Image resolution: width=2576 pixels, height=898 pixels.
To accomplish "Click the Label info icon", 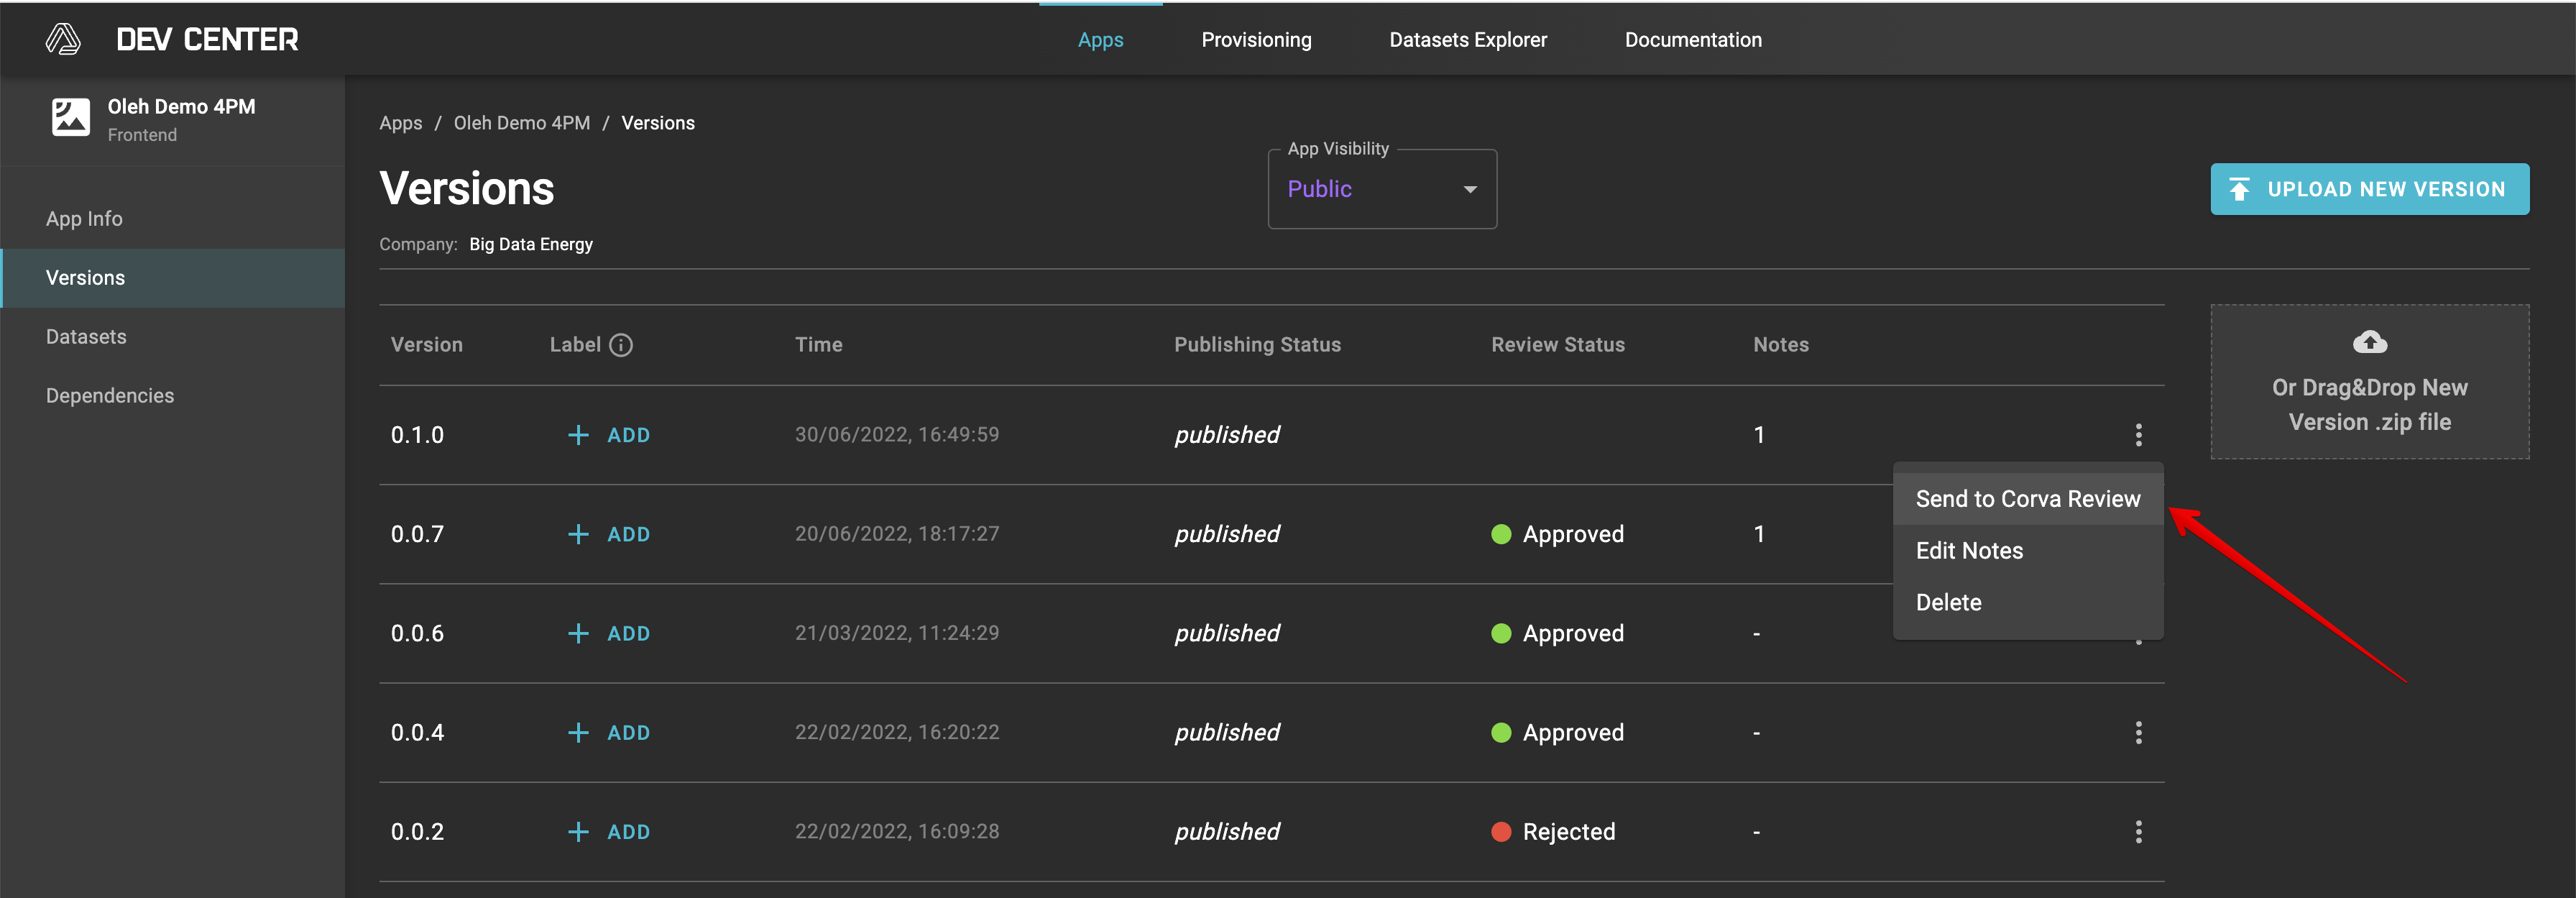I will tap(621, 345).
